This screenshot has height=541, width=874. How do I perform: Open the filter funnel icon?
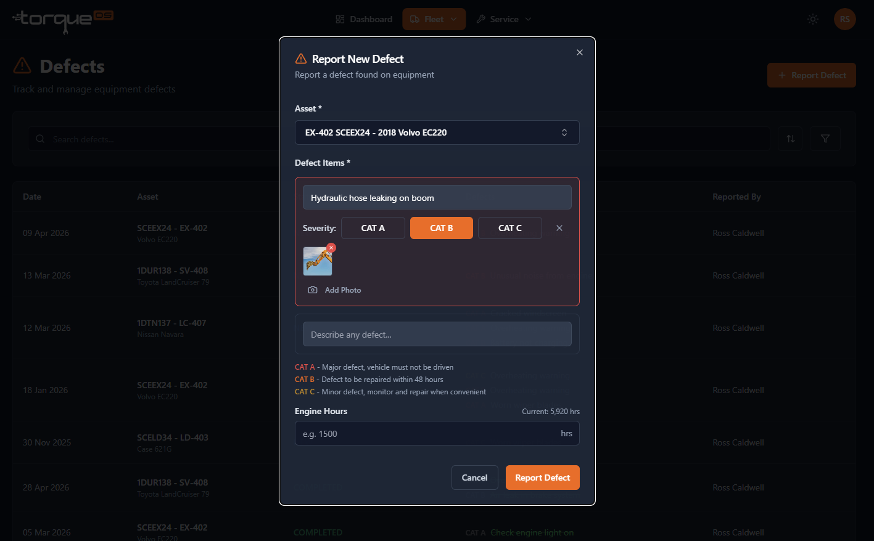click(x=825, y=139)
